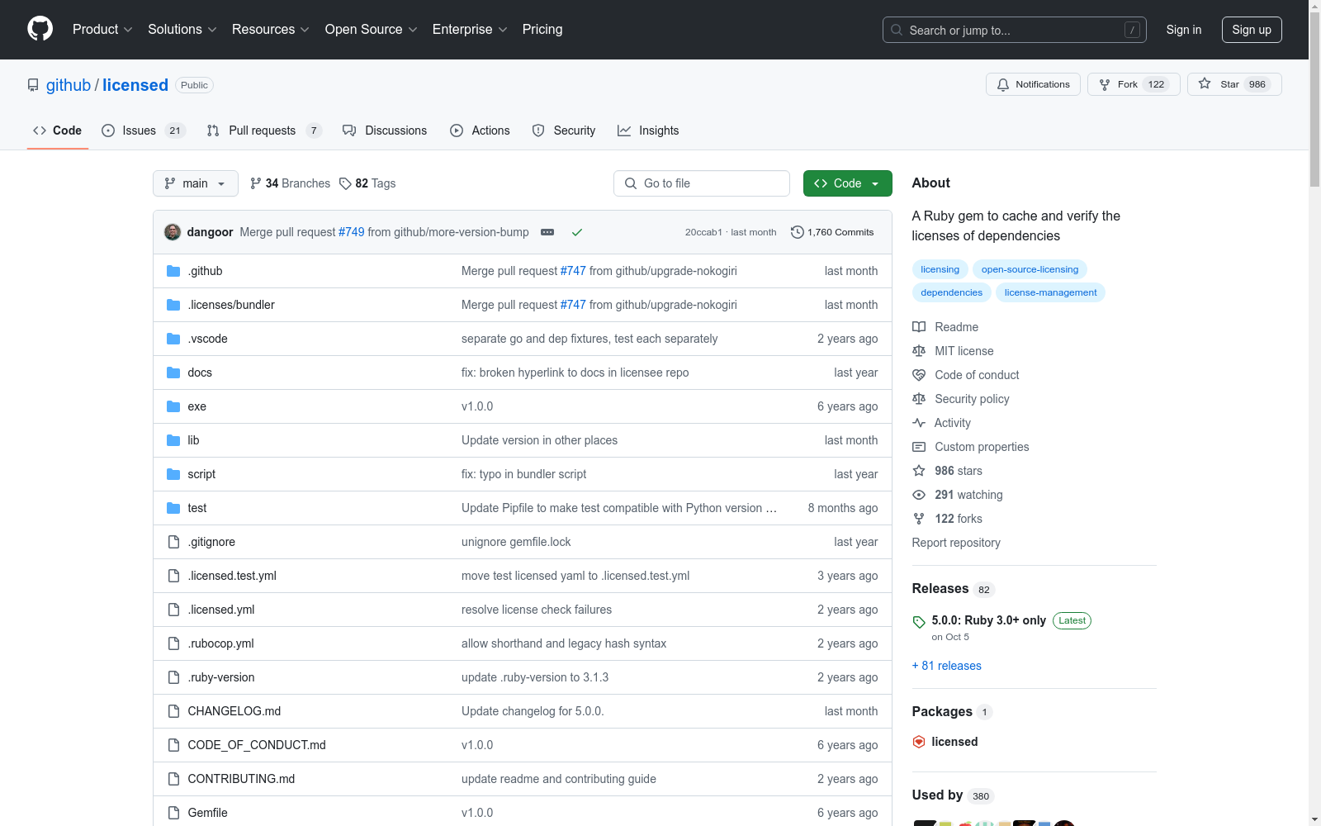Click the search magnifier icon in header
This screenshot has width=1321, height=826.
pyautogui.click(x=897, y=30)
